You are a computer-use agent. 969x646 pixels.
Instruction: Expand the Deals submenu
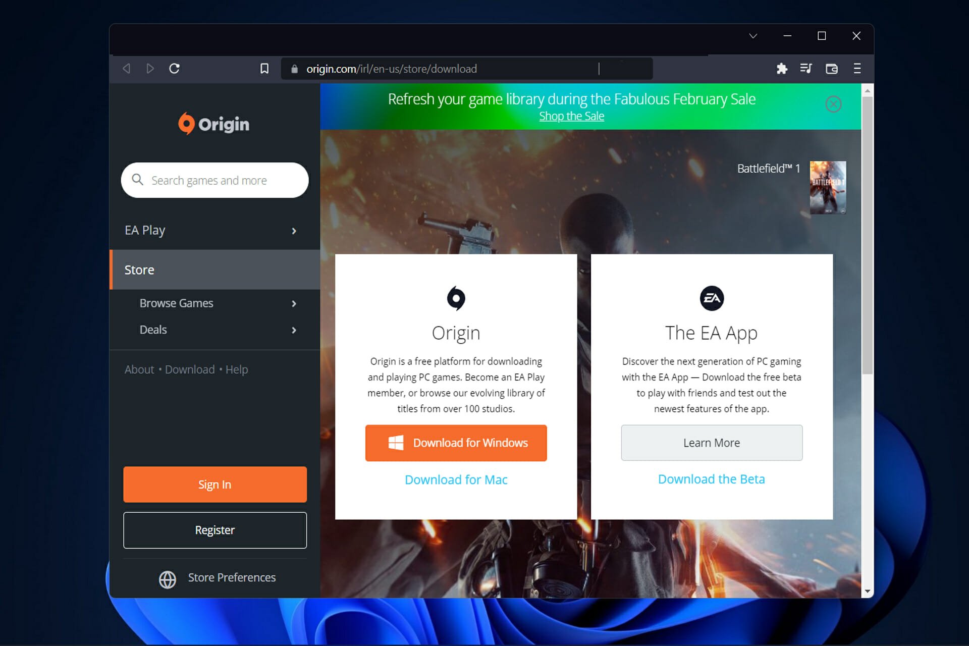(x=293, y=330)
